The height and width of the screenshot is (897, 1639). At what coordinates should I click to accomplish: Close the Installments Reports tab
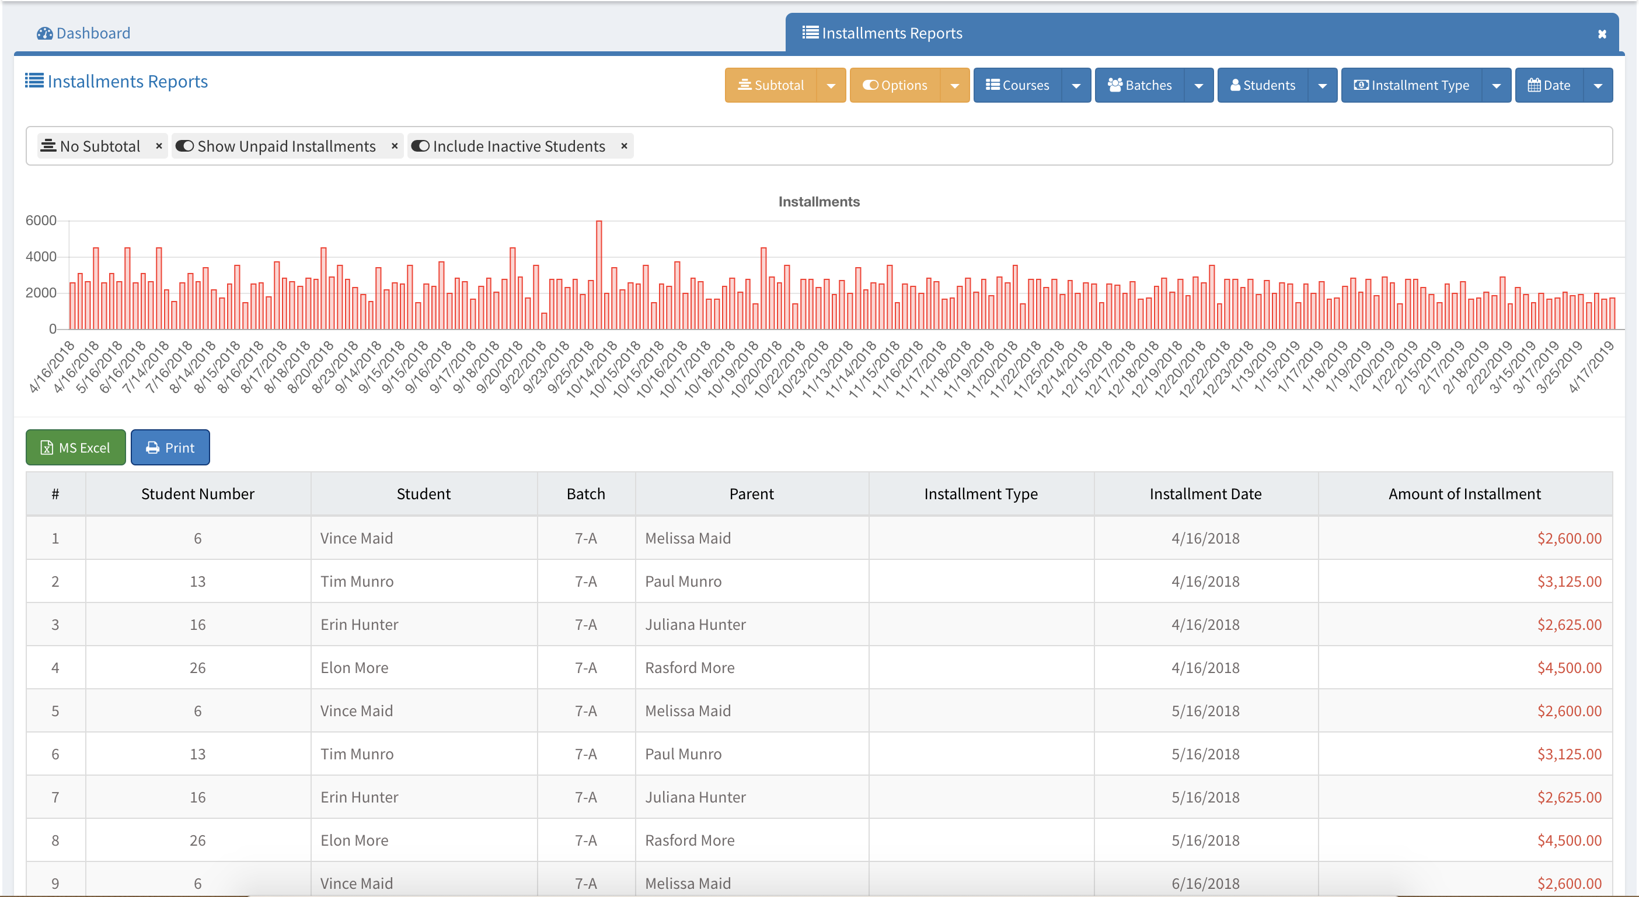point(1602,34)
